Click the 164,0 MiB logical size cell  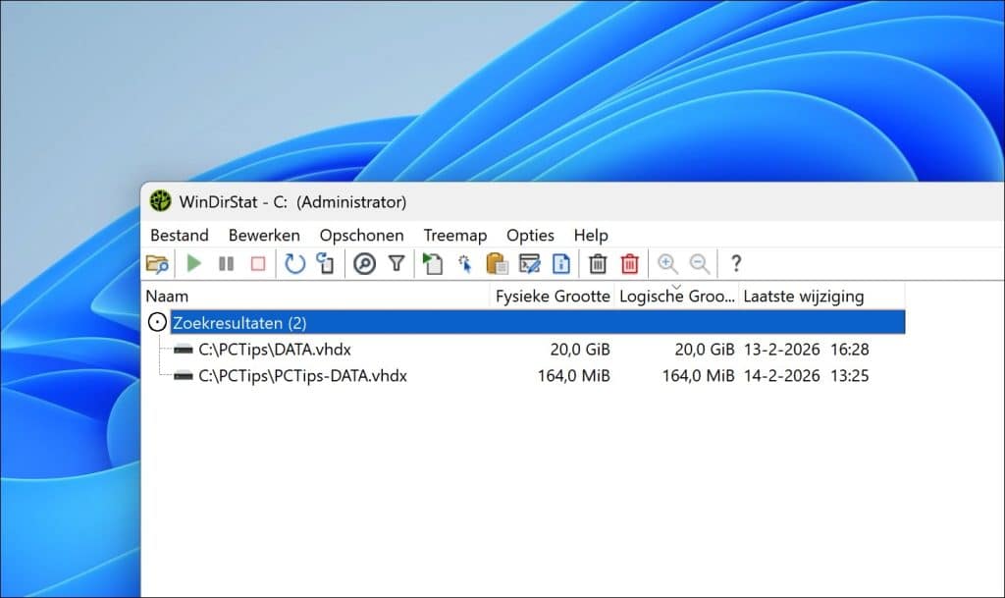[698, 376]
